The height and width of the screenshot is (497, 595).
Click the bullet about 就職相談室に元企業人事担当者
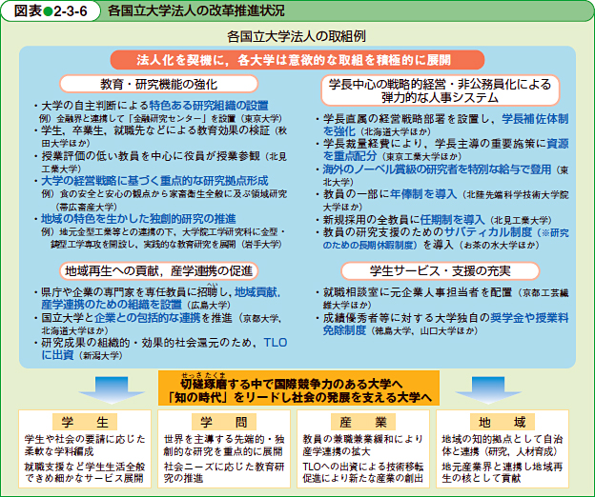[442, 298]
